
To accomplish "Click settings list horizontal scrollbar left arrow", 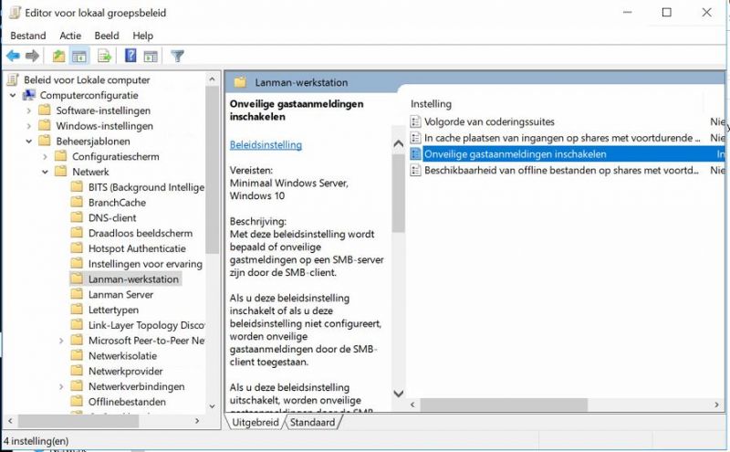I will point(412,405).
